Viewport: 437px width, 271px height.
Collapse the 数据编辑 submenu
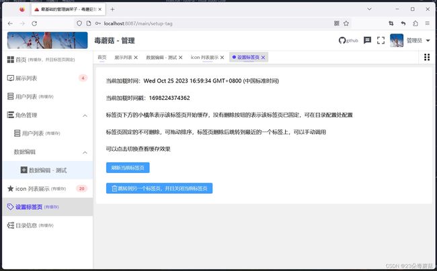click(85, 152)
